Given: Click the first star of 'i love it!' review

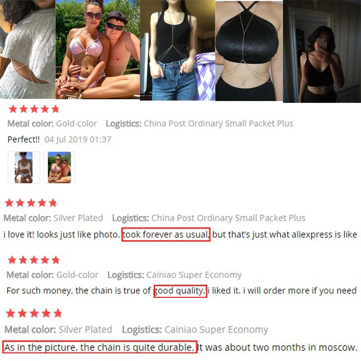Looking at the screenshot, I should click(x=9, y=203).
